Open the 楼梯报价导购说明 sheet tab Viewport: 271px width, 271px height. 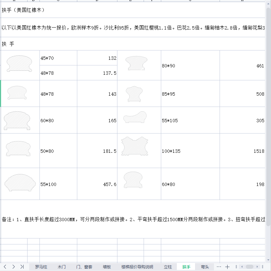click(137, 267)
